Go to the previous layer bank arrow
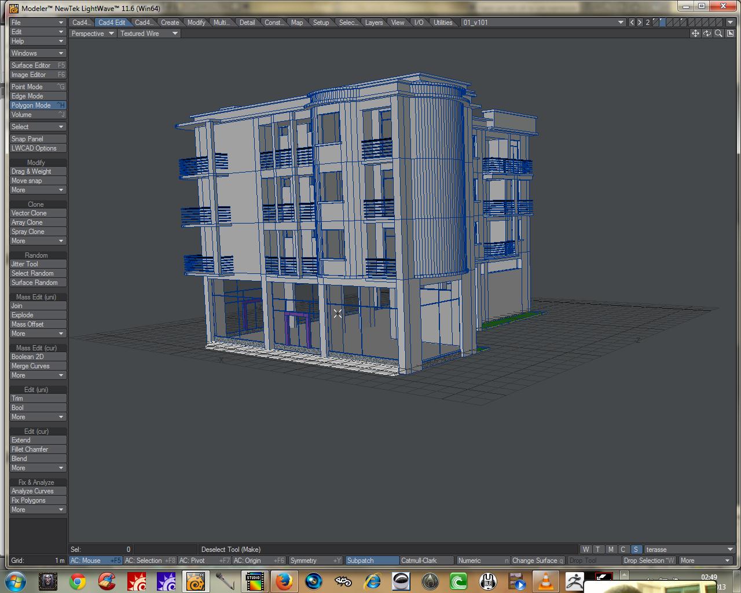The image size is (741, 593). (632, 23)
